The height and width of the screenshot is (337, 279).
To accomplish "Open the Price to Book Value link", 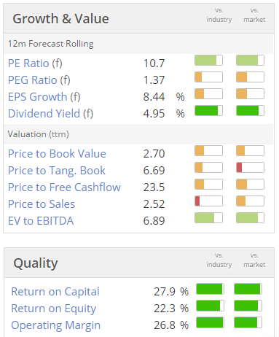I will [57, 154].
